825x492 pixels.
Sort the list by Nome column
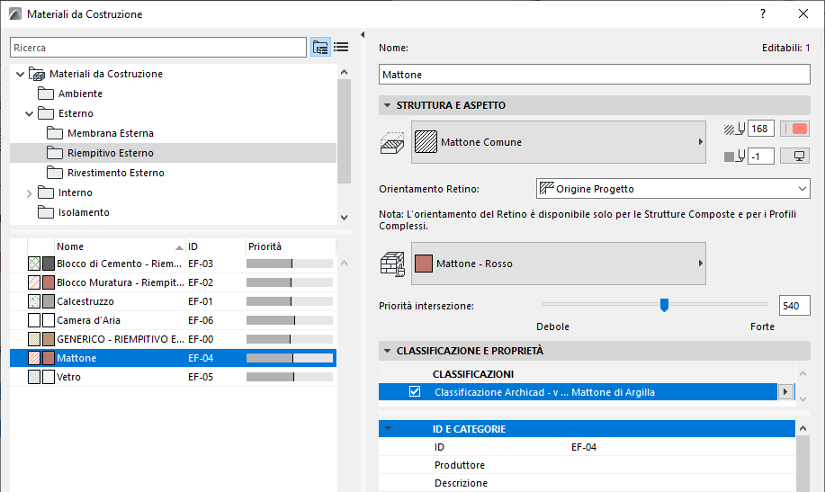(121, 246)
